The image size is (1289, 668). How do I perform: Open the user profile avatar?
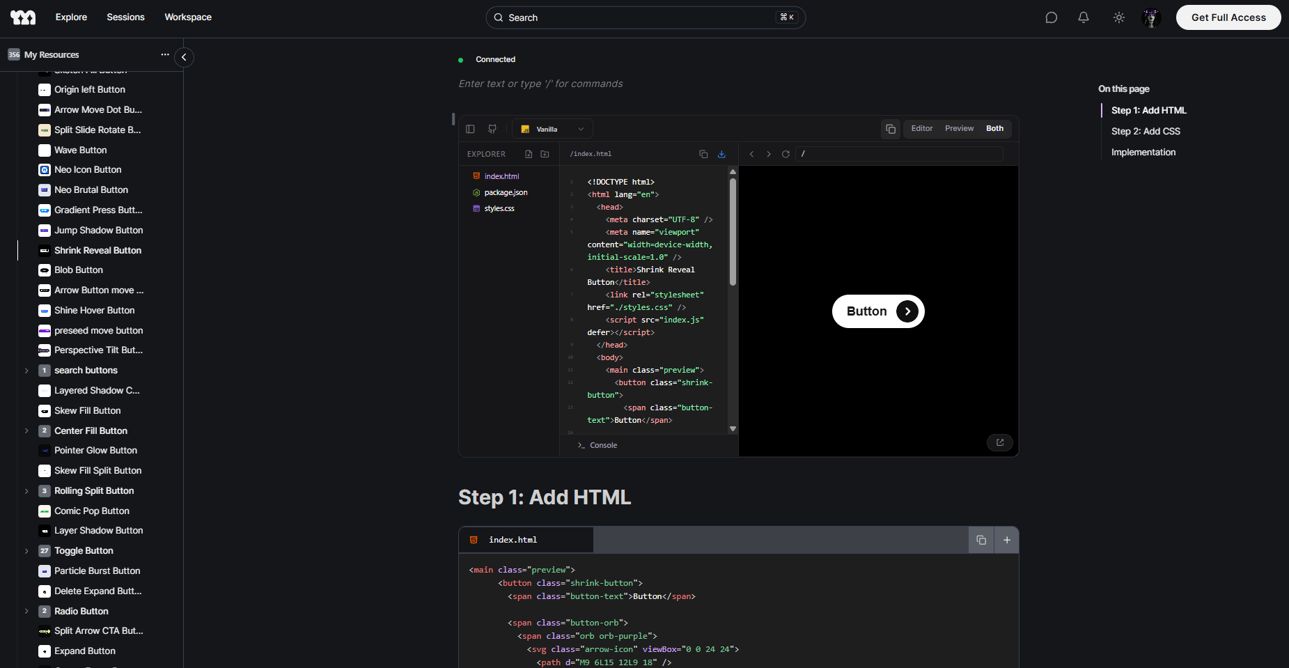[1152, 17]
